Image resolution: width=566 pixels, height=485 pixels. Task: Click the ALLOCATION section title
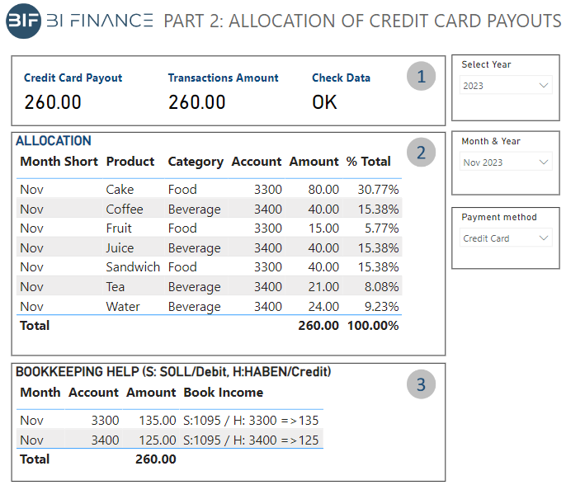[54, 141]
